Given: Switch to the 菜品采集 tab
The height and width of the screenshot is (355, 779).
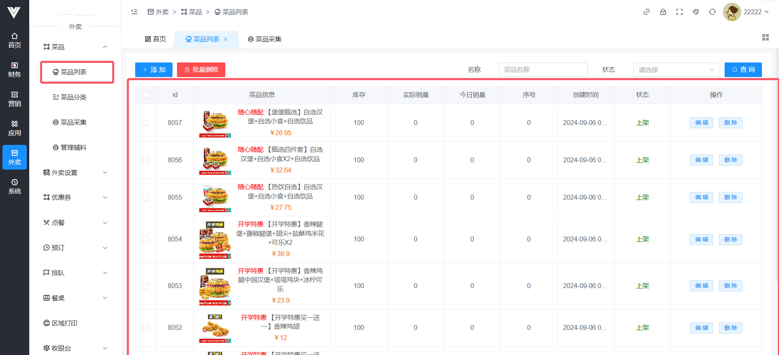Looking at the screenshot, I should (265, 39).
